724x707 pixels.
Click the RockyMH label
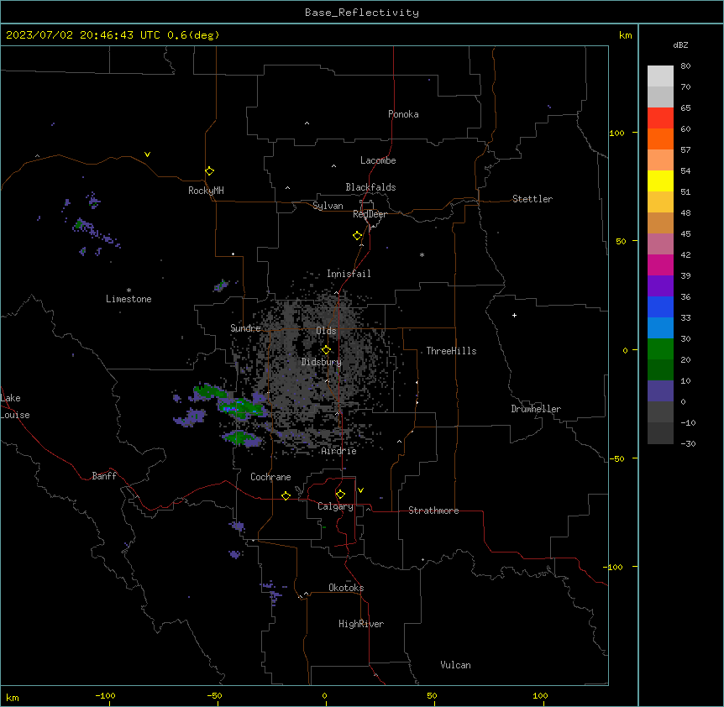206,191
